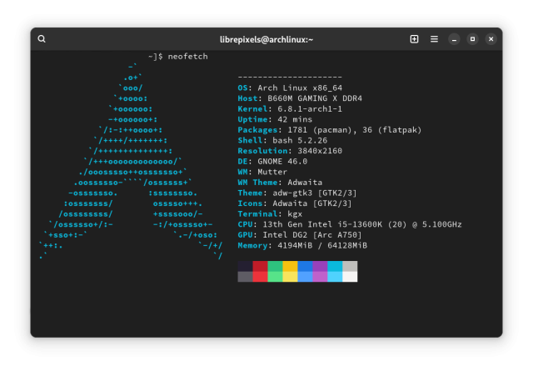Click the Arch Linux ASCII logo
Screen dimensions: 533x371
pos(131,162)
